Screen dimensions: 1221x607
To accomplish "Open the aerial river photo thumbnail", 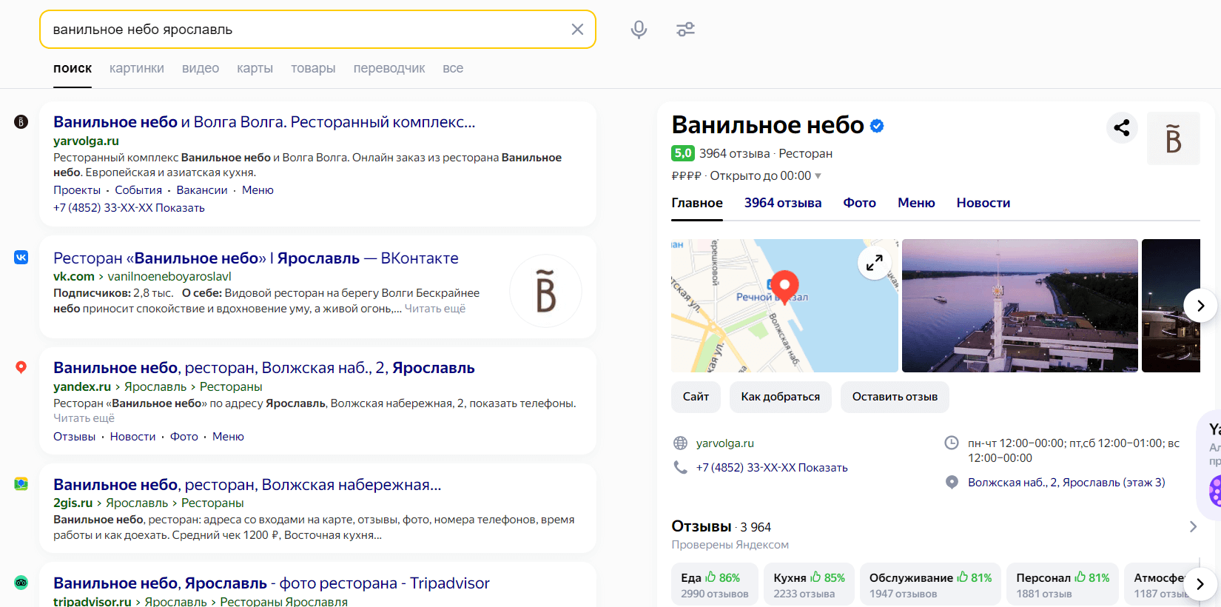I will click(1020, 305).
